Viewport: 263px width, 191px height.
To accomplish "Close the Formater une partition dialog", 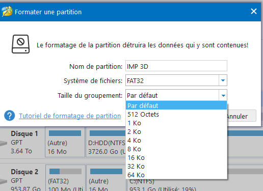I will click(x=254, y=11).
